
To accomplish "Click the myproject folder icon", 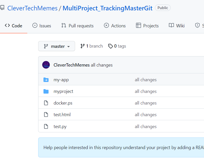I will point(46,91).
